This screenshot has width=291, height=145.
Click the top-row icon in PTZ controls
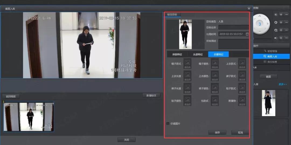(276, 15)
